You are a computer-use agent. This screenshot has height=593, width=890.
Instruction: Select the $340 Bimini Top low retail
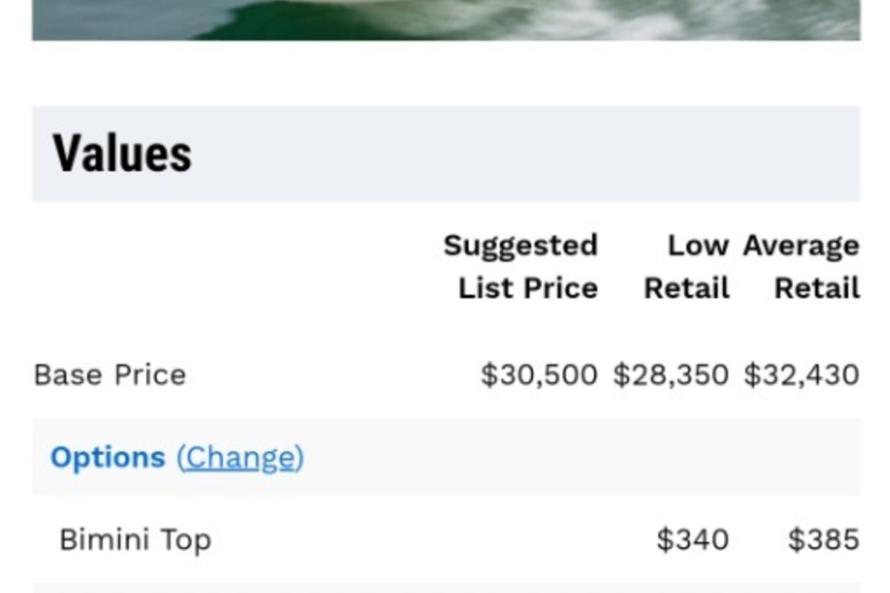pyautogui.click(x=693, y=540)
